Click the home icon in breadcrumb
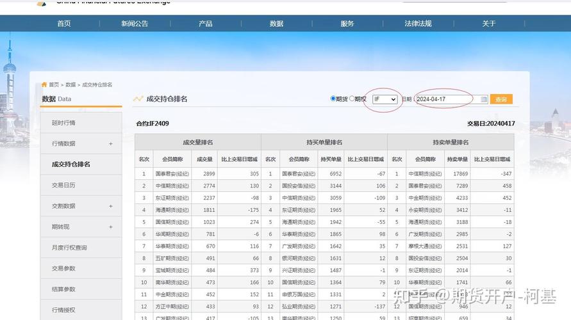The height and width of the screenshot is (320, 571). coord(44,84)
